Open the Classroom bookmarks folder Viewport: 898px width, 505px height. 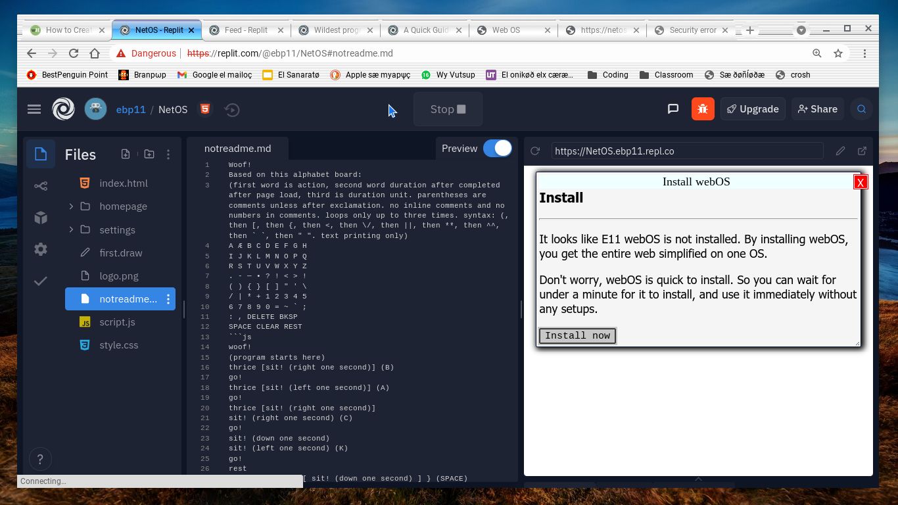[x=666, y=75]
